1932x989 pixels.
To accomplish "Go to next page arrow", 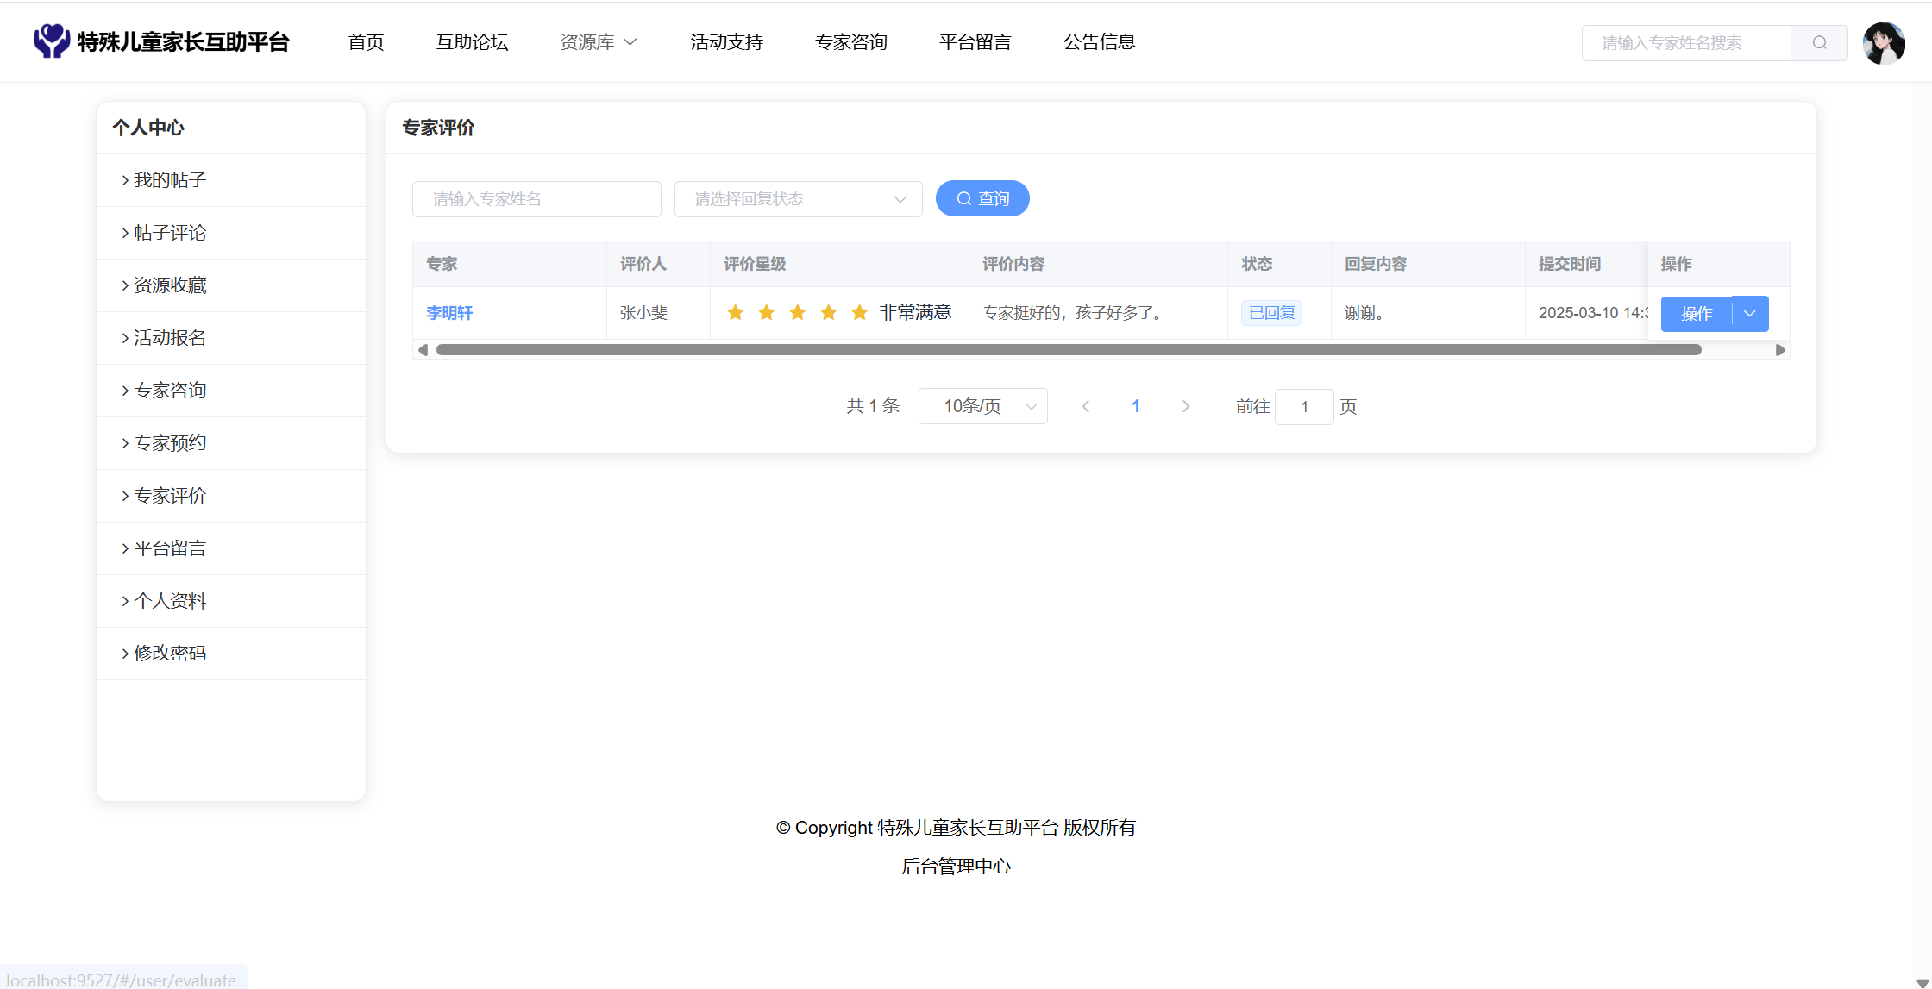I will point(1186,406).
